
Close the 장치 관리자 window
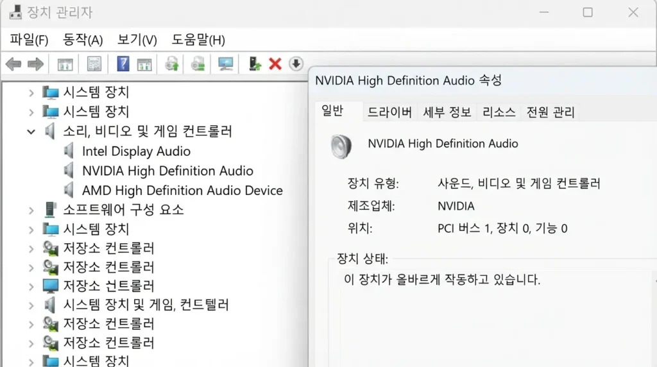tap(633, 12)
